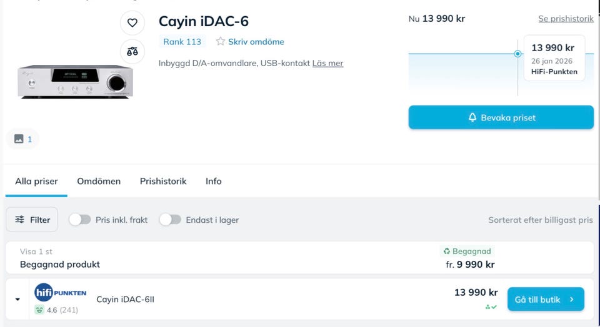Click the green smiley rating icon

tap(39, 310)
